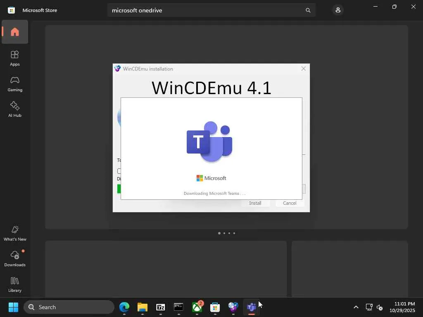This screenshot has height=317, width=423.
Task: Click the Install button in WinCDEmu dialog
Action: (255, 203)
